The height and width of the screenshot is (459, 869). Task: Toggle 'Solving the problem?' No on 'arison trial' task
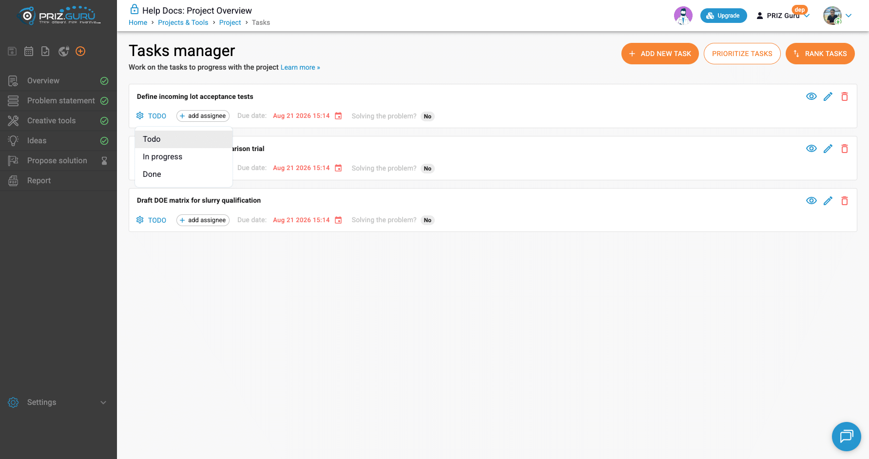pyautogui.click(x=427, y=169)
